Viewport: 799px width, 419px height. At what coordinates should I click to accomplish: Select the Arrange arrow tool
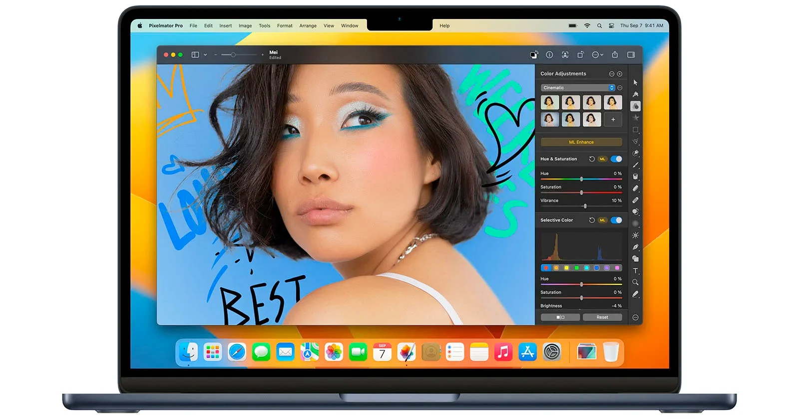coord(635,82)
